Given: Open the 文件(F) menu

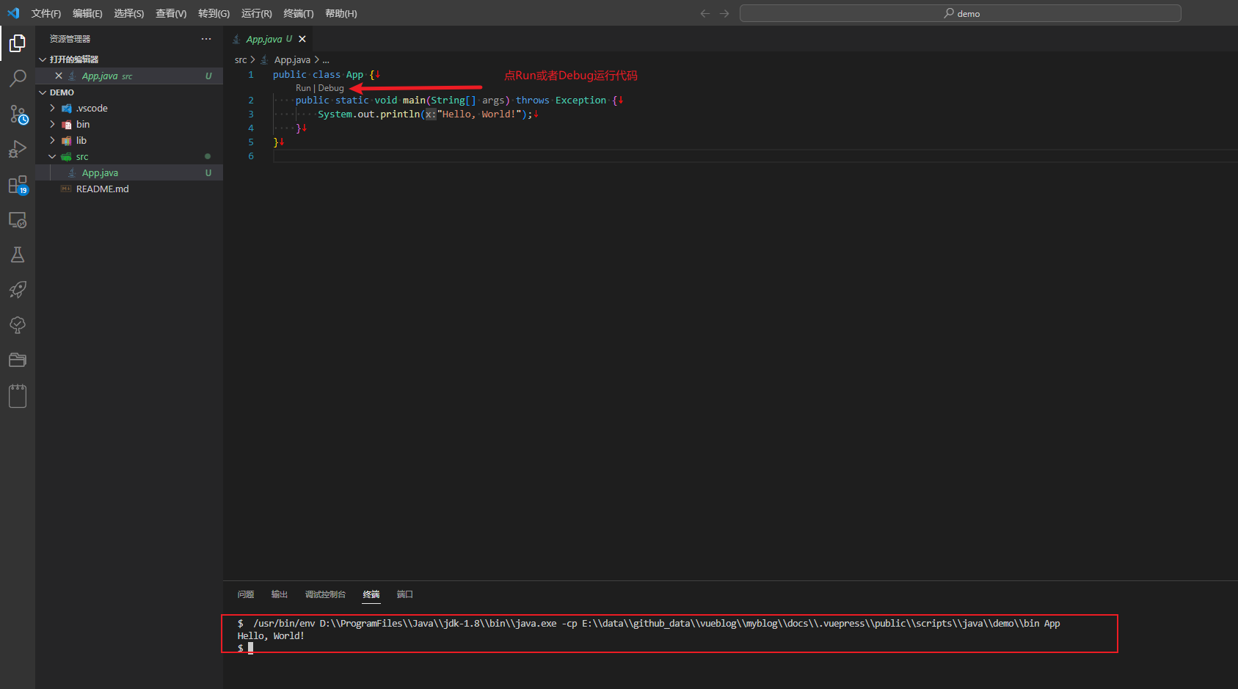Looking at the screenshot, I should pos(46,13).
